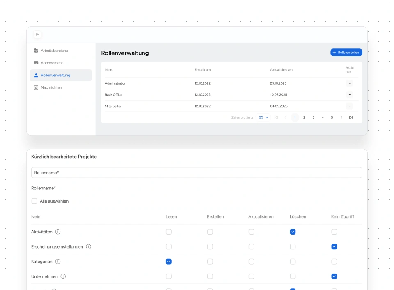
Task: Uncheck Löschen for Aktivitäten
Action: tap(293, 232)
